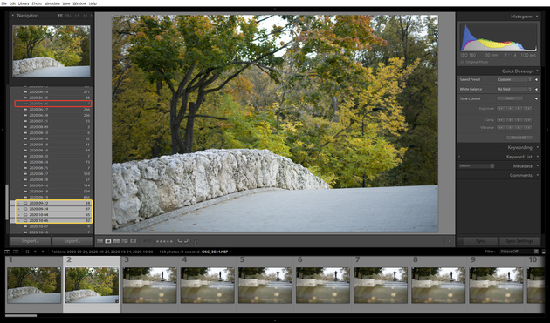The height and width of the screenshot is (323, 550).
Task: Toggle the Sync auto-sync switch left of Sync
Action: tap(461, 241)
